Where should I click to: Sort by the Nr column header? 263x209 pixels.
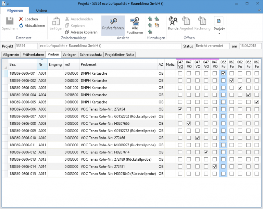tap(42, 64)
